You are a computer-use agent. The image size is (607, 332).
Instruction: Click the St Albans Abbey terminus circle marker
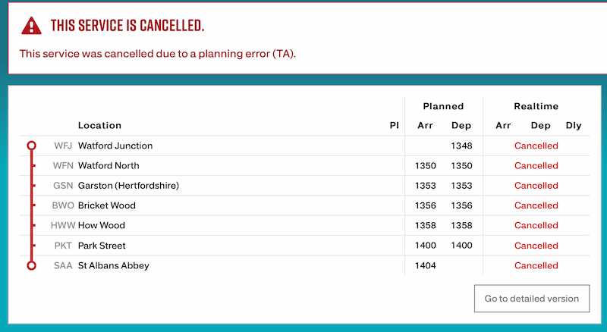coord(31,265)
